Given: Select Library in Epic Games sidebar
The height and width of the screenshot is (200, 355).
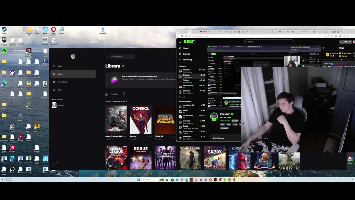Looking at the screenshot, I should pyautogui.click(x=73, y=74).
